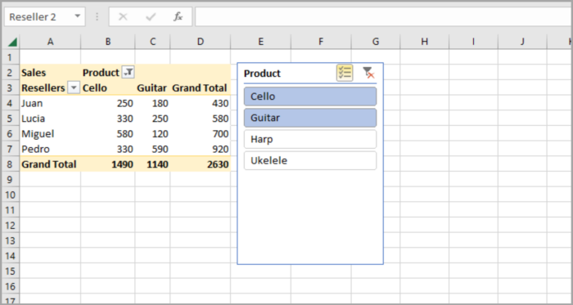Click the Insert Function fx icon
Screen dimensions: 573x305
[x=178, y=17]
